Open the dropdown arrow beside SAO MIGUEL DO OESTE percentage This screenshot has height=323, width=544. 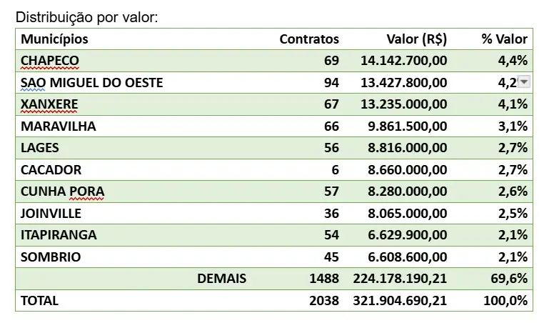point(524,82)
